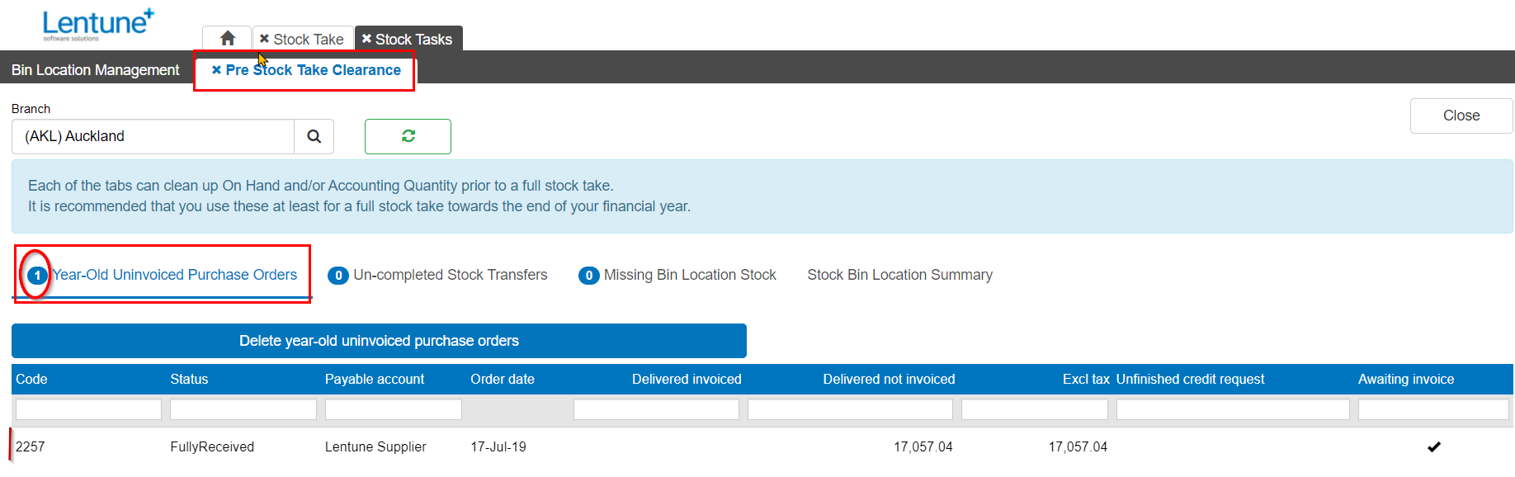Close the Stock Tasks tab via x icon
The height and width of the screenshot is (477, 1515).
point(366,39)
